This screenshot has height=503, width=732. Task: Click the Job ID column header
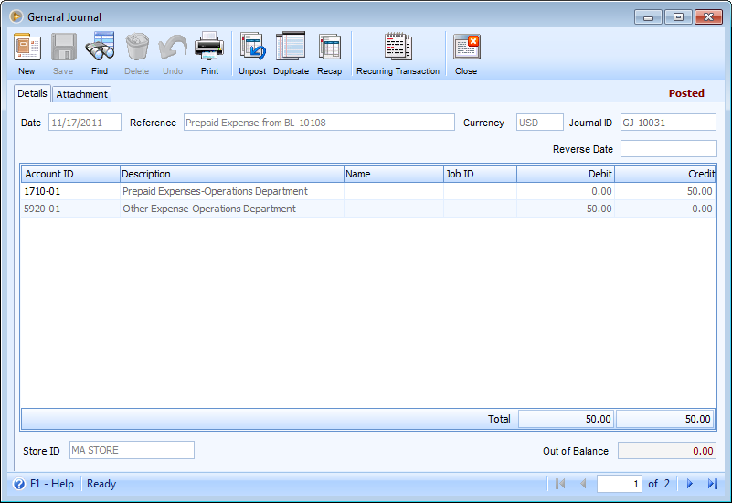click(x=480, y=174)
